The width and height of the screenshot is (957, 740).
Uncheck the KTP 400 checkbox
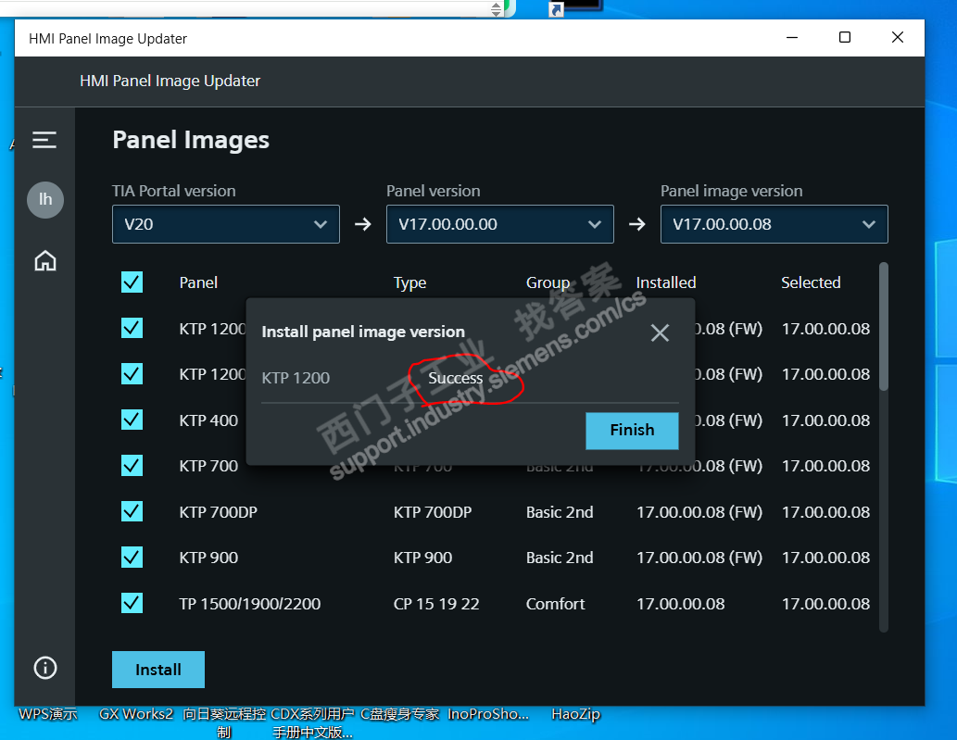pyautogui.click(x=132, y=420)
